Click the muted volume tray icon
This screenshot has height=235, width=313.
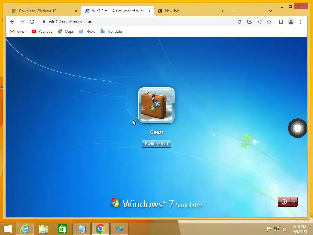pyautogui.click(x=284, y=229)
